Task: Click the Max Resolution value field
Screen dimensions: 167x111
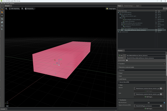Action: point(148,103)
